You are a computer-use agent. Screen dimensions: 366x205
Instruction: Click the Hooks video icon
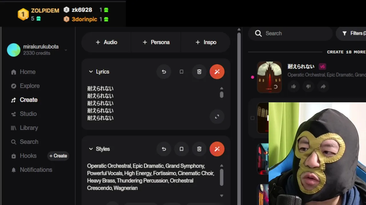(x=13, y=156)
